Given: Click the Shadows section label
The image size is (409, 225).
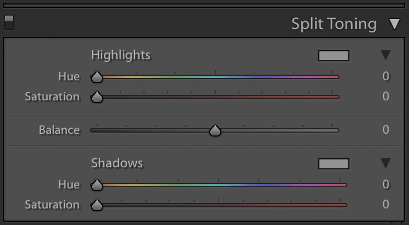Looking at the screenshot, I should [x=117, y=163].
